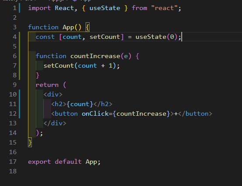Click the "react" string literal
Screen dimensions: 242x186
(164, 8)
